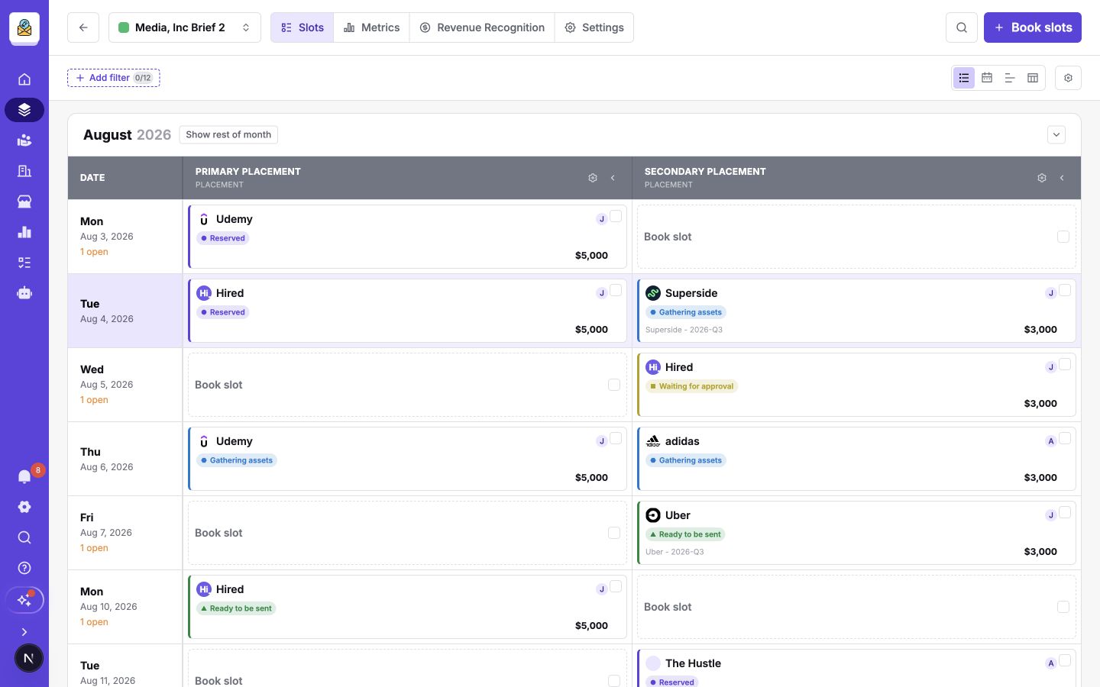Check the empty primary slot on Aug 5
This screenshot has width=1100, height=687.
(x=614, y=385)
